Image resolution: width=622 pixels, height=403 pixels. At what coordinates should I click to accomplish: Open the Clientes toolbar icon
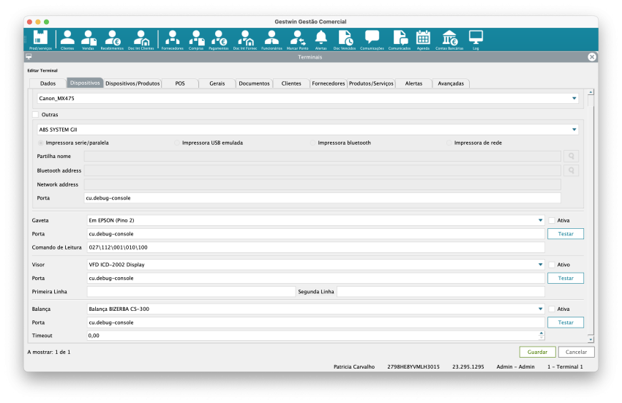pos(67,38)
